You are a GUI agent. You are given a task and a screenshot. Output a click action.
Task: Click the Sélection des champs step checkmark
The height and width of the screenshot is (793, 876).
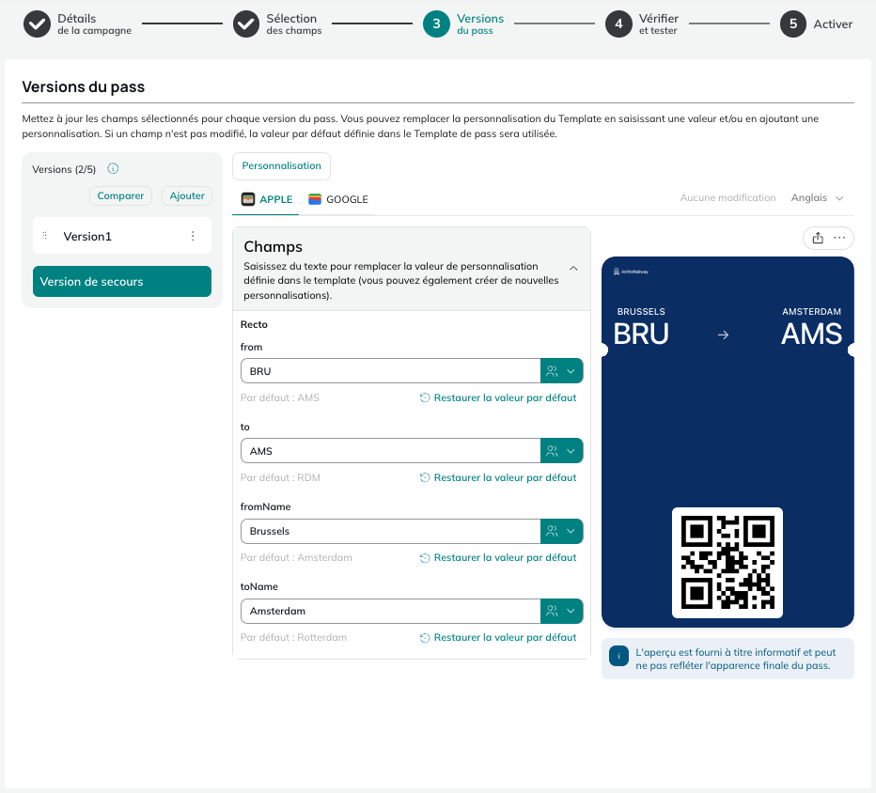pos(246,24)
